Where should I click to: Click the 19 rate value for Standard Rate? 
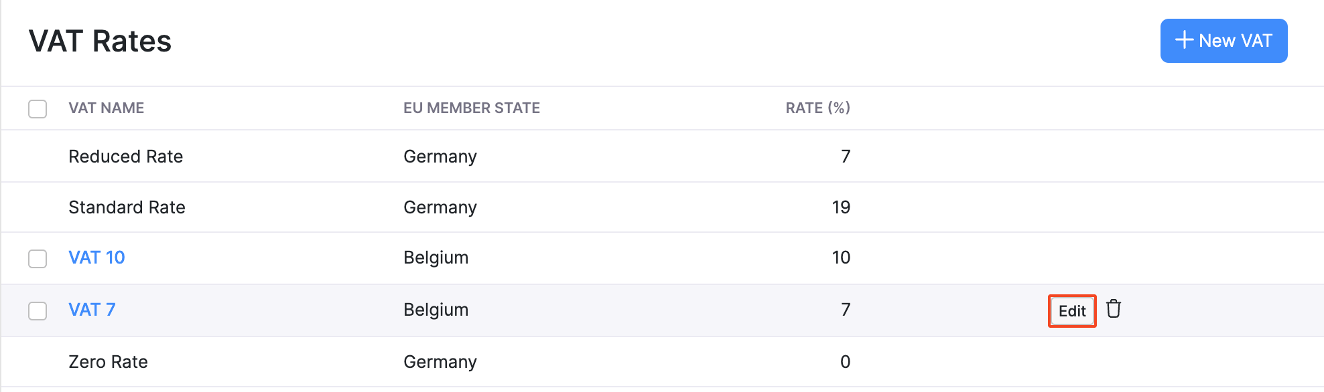coord(841,207)
